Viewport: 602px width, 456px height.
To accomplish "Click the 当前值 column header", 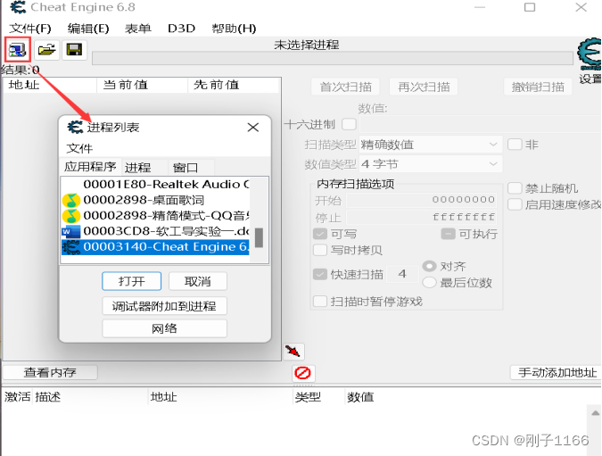I will 142,85.
